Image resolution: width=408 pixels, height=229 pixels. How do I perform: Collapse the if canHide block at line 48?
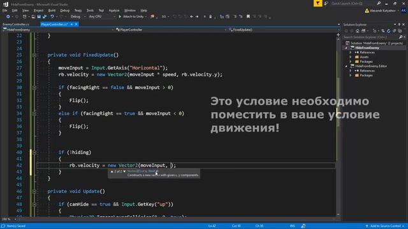pos(34,204)
